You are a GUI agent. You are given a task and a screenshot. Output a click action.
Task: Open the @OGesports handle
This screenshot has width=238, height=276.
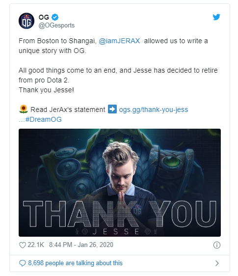(x=56, y=26)
